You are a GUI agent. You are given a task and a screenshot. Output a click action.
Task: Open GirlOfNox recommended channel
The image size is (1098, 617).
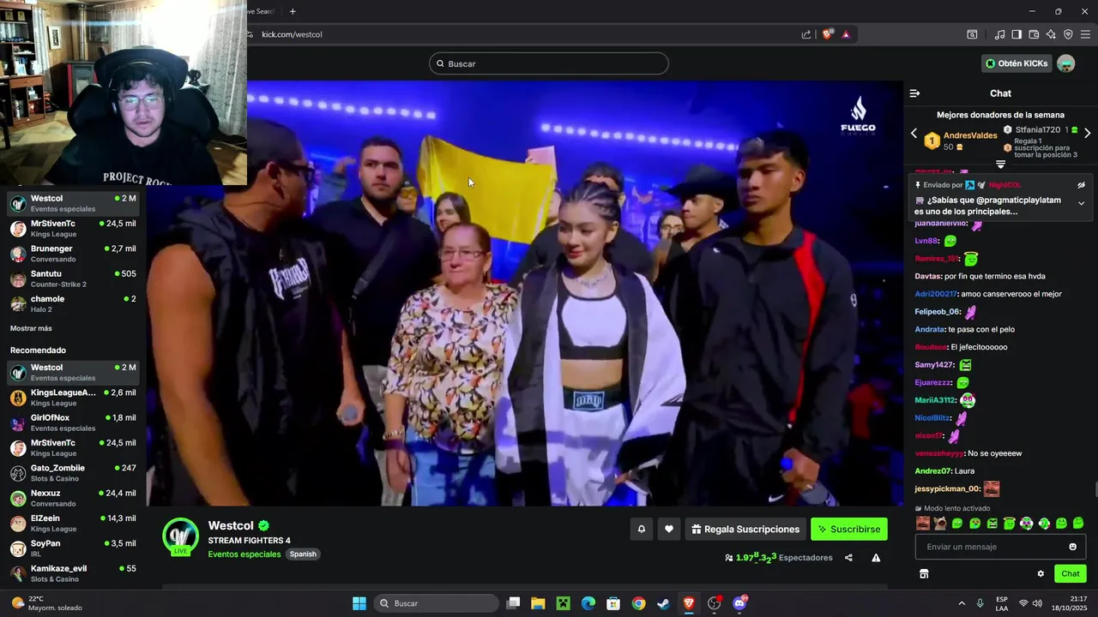pyautogui.click(x=73, y=422)
